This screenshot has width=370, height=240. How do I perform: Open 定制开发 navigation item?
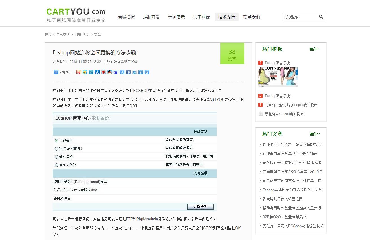point(151,17)
